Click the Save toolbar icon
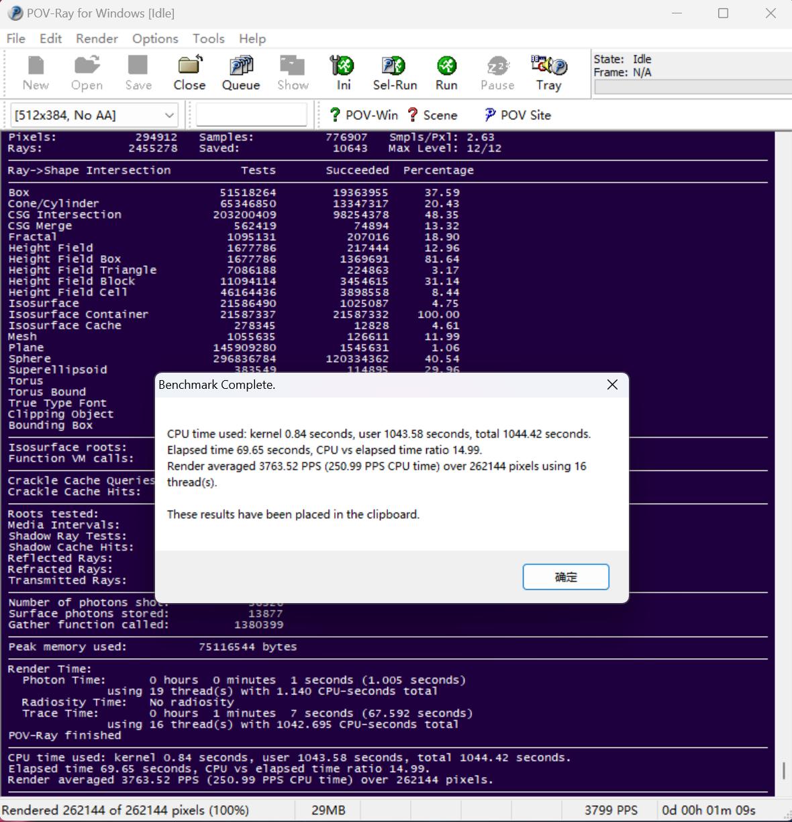Image resolution: width=792 pixels, height=822 pixels. pos(138,73)
